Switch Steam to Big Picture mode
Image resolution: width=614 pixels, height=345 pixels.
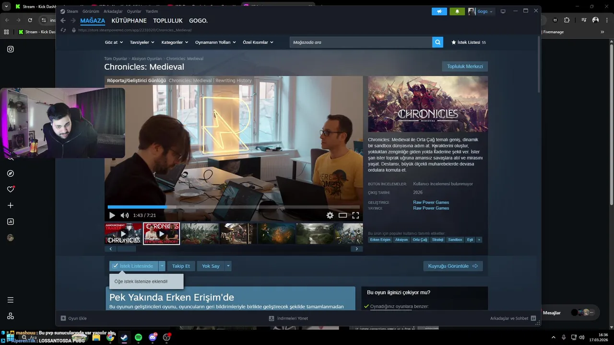point(503,11)
